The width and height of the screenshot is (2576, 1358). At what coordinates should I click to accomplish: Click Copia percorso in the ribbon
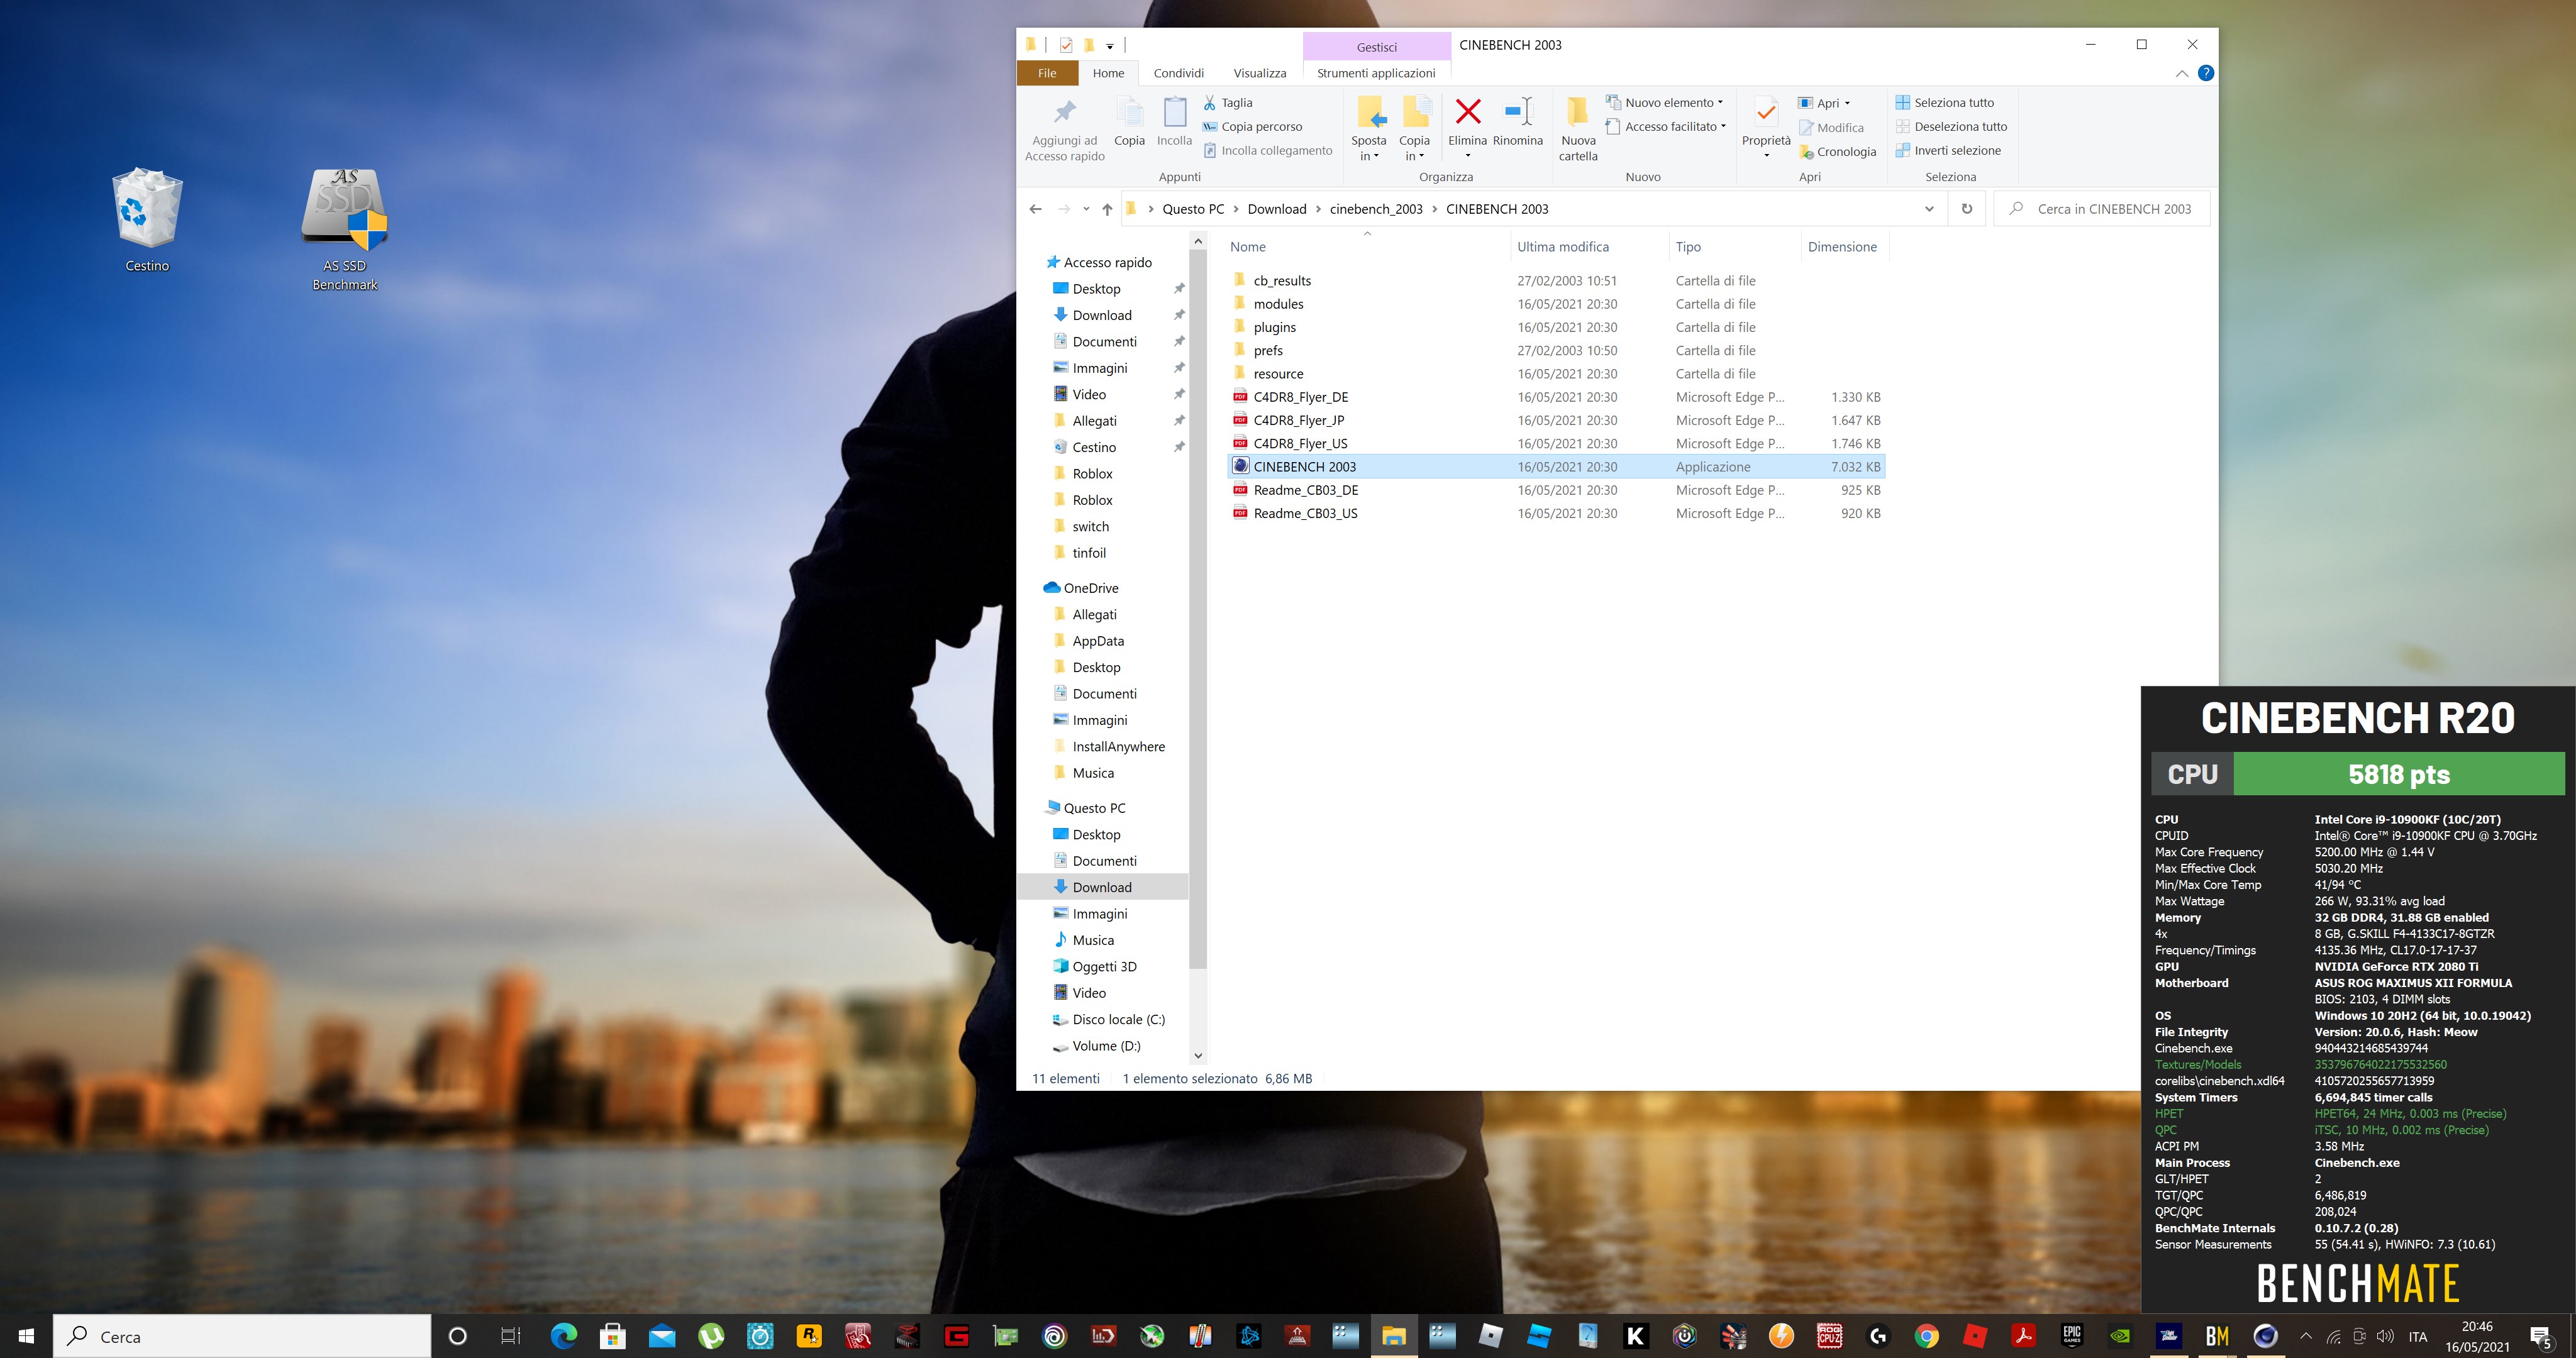1252,126
